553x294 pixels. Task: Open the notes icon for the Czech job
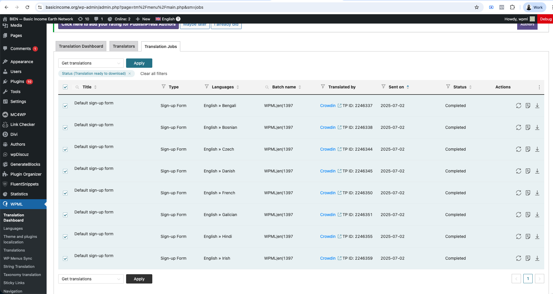click(x=528, y=149)
